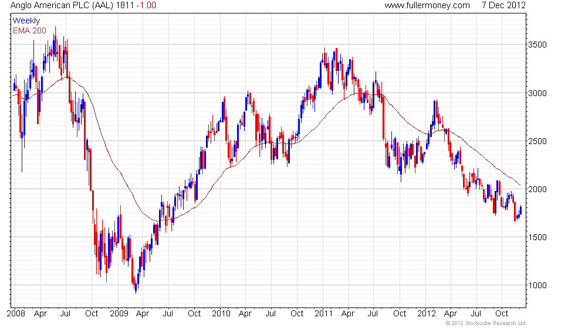Select the 2009 year label on time axis

tap(119, 314)
